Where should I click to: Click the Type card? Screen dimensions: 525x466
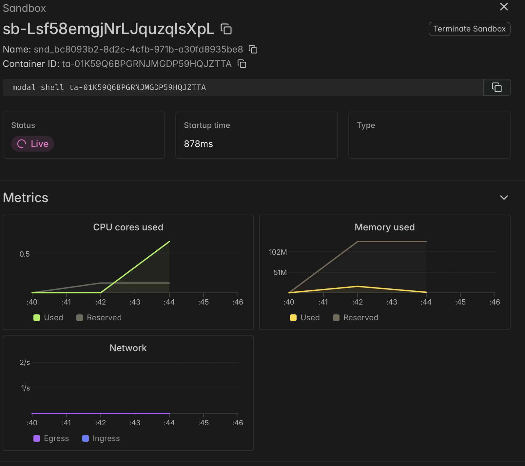click(x=429, y=135)
